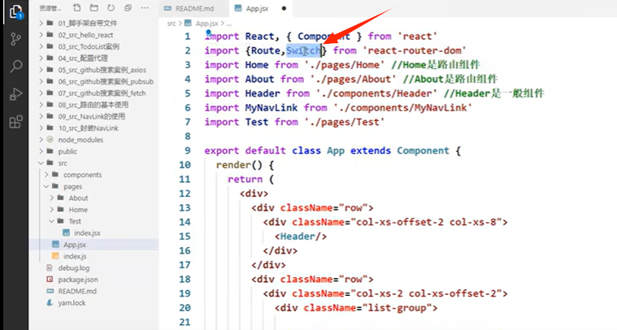The height and width of the screenshot is (330, 617).
Task: Click render() on line 10
Action: click(240, 165)
